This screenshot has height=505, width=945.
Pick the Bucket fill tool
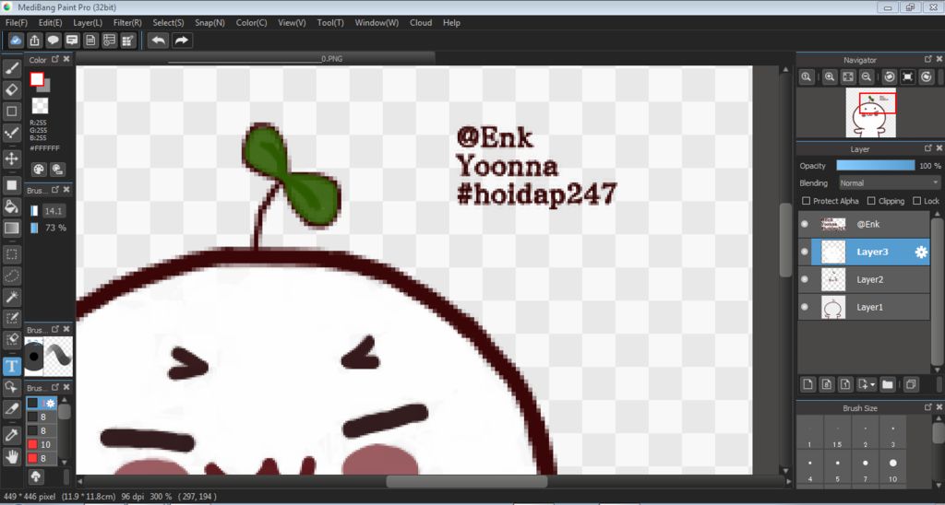(11, 206)
